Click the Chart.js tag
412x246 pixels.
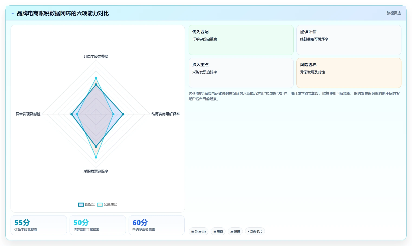pos(198,231)
